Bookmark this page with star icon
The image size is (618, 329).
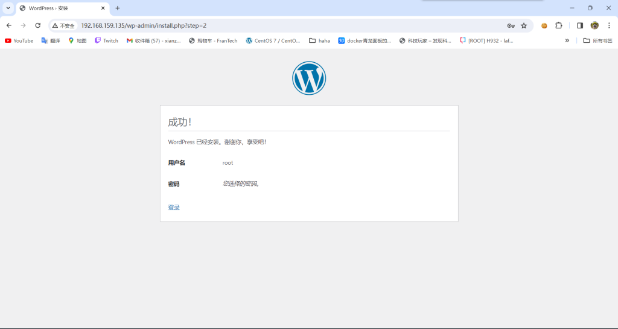[x=524, y=25]
